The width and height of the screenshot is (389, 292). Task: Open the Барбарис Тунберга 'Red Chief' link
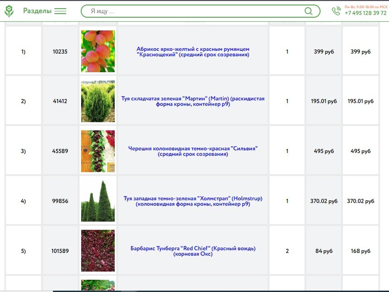pyautogui.click(x=193, y=251)
